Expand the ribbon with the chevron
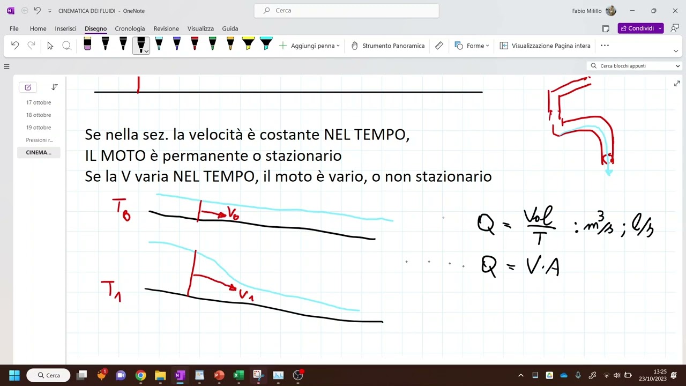 point(676,51)
